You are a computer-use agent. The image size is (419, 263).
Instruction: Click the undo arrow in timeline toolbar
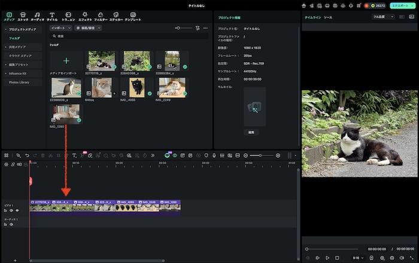(x=27, y=155)
